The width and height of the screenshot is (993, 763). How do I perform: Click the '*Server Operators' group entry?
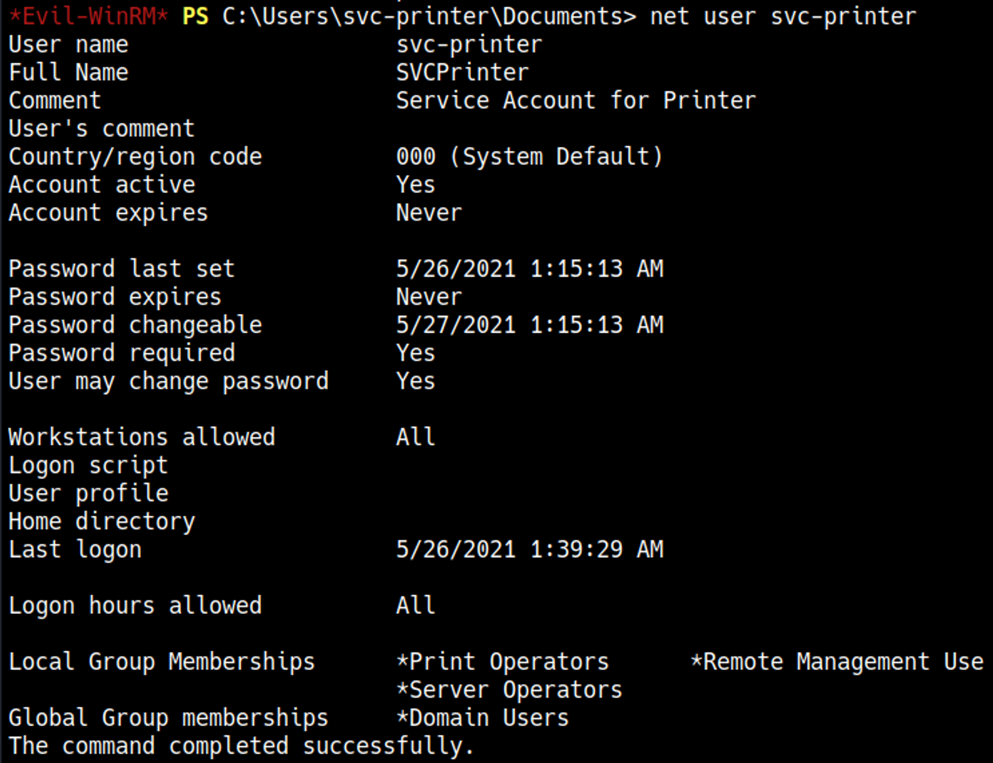click(x=509, y=690)
